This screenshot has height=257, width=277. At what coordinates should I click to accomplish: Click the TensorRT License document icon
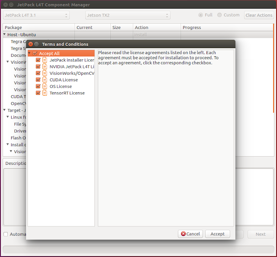(45, 93)
